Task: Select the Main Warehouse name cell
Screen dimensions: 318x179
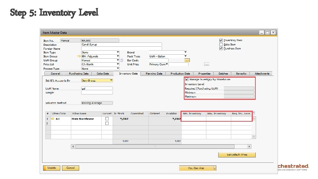Action: [x=86, y=119]
